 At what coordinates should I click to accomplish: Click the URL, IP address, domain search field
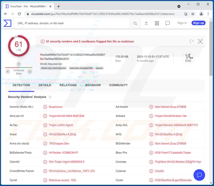pyautogui.click(x=72, y=23)
